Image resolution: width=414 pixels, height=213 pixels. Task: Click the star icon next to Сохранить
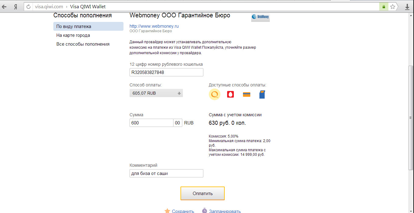tap(167, 211)
